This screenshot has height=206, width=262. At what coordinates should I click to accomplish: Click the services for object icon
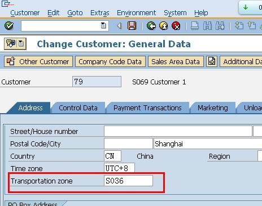pyautogui.click(x=11, y=43)
